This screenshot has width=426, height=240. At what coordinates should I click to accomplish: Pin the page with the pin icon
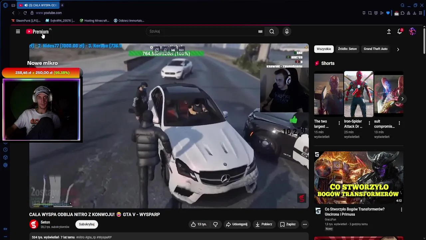[x=364, y=13]
